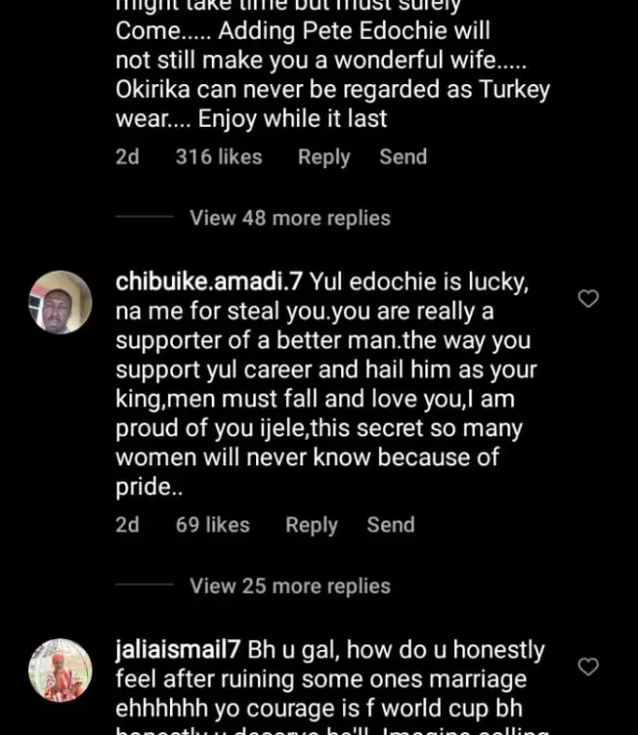Click the 2d timestamp beside 69 likes
Image resolution: width=638 pixels, height=735 pixels.
click(x=128, y=525)
